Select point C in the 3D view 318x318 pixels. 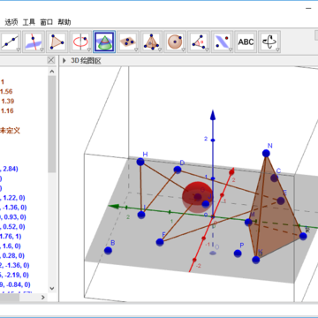click(275, 178)
